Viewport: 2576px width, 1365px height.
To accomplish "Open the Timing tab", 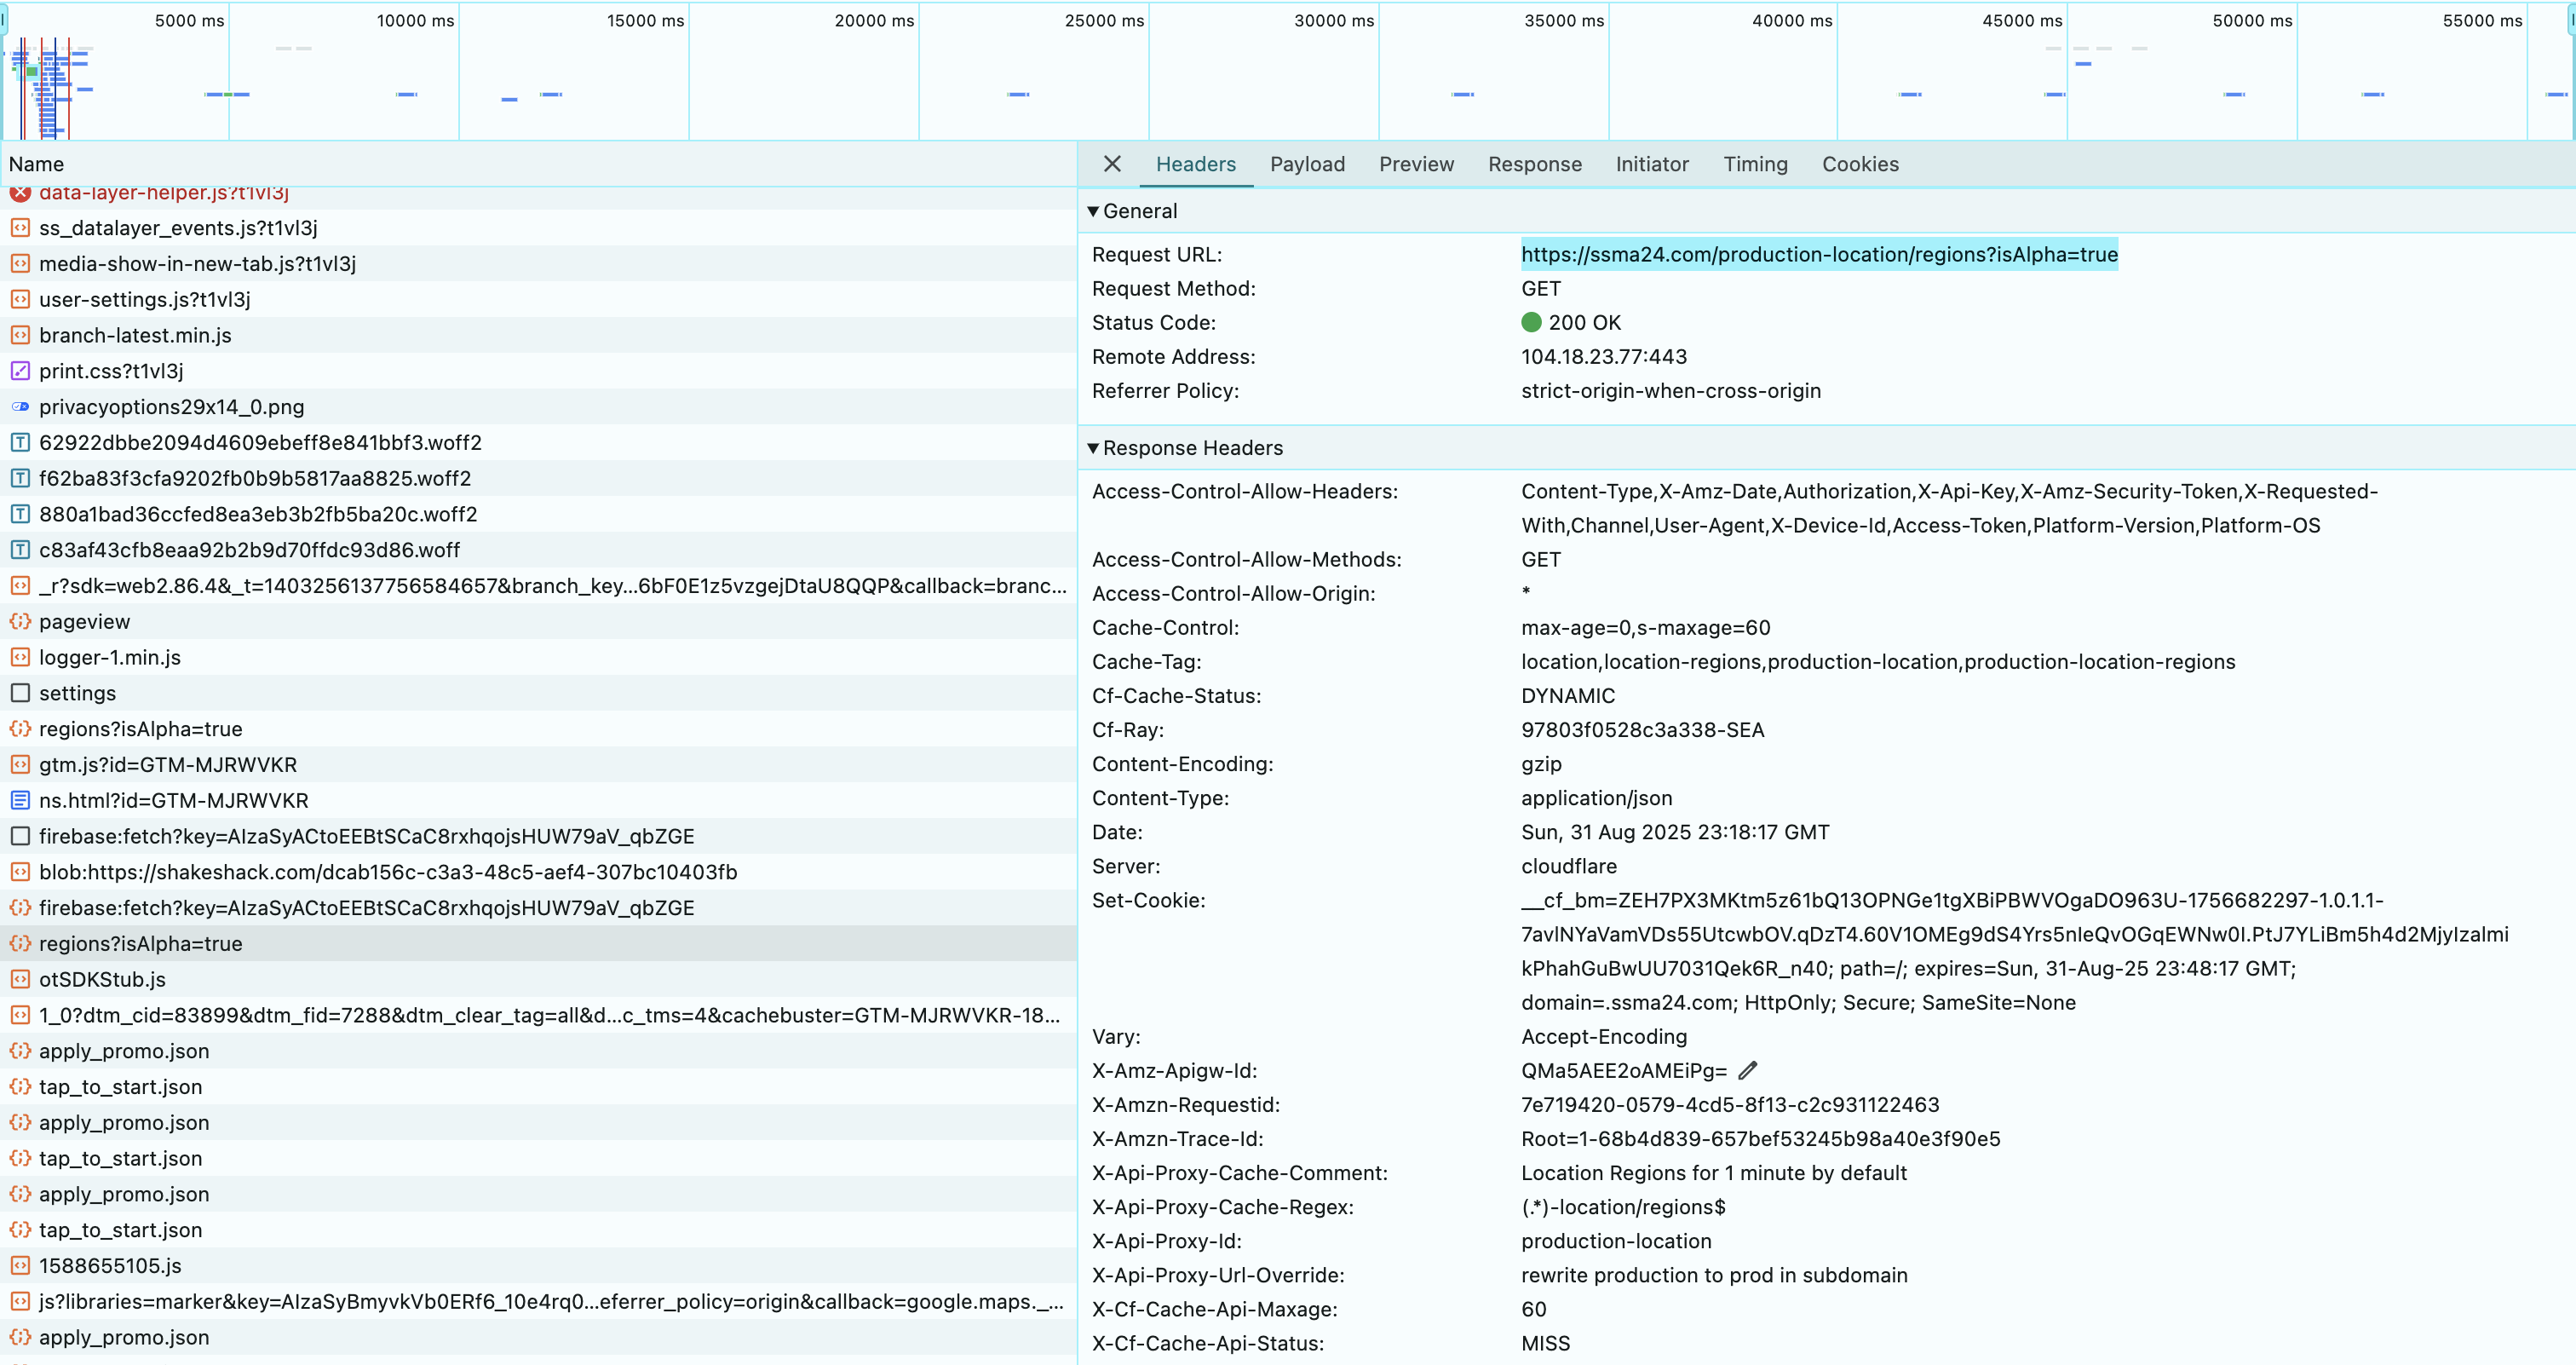I will click(x=1755, y=164).
